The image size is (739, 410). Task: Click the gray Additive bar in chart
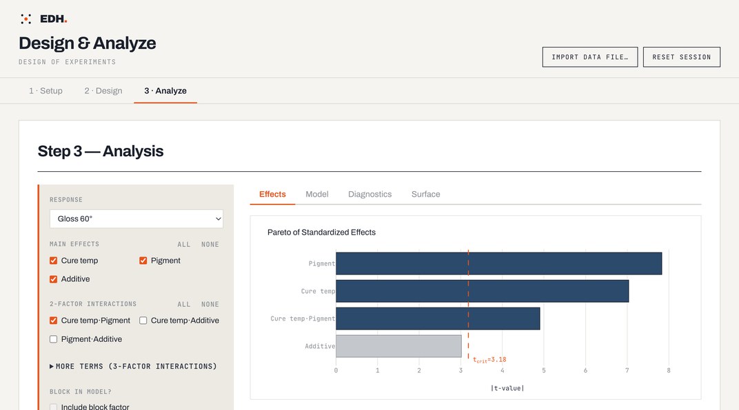click(398, 346)
